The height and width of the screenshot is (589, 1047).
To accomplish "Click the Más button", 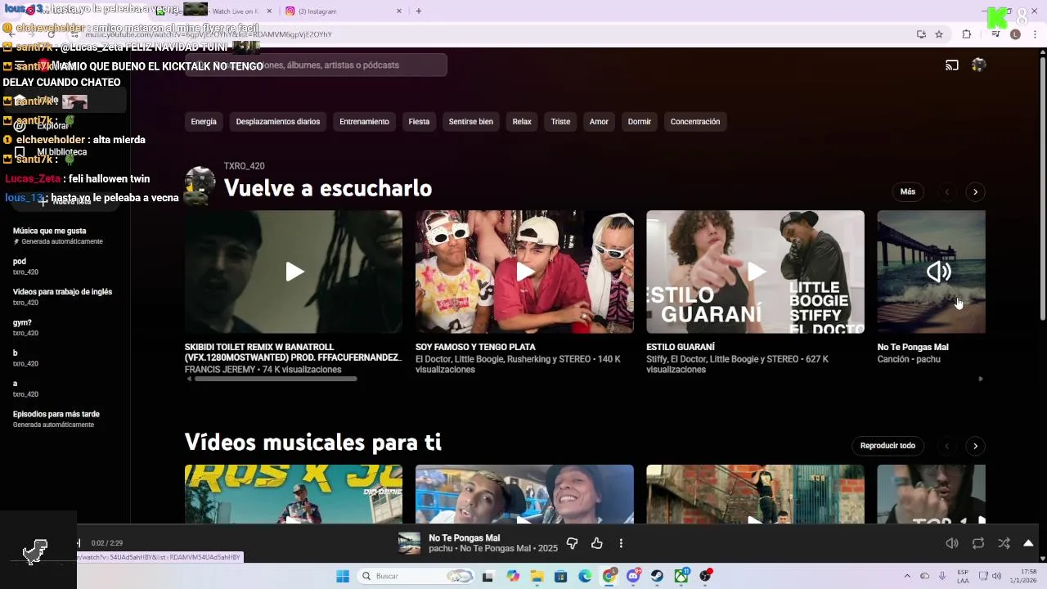I will (908, 191).
